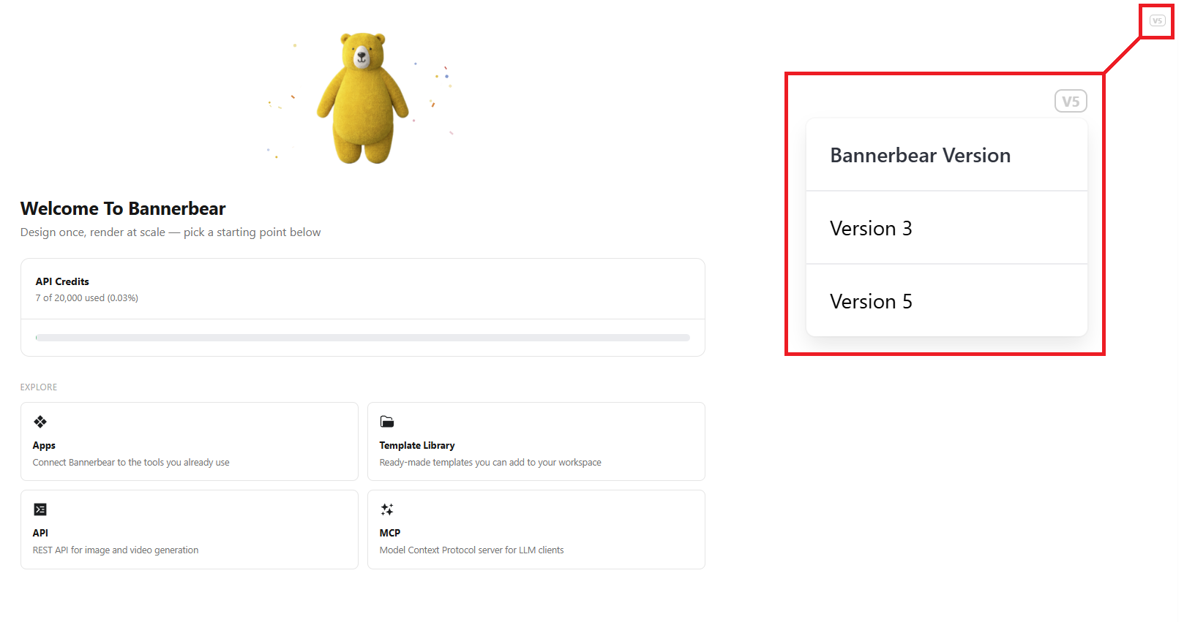Click 'Connect Bannerbear to the tools' description
This screenshot has width=1195, height=622.
(131, 463)
